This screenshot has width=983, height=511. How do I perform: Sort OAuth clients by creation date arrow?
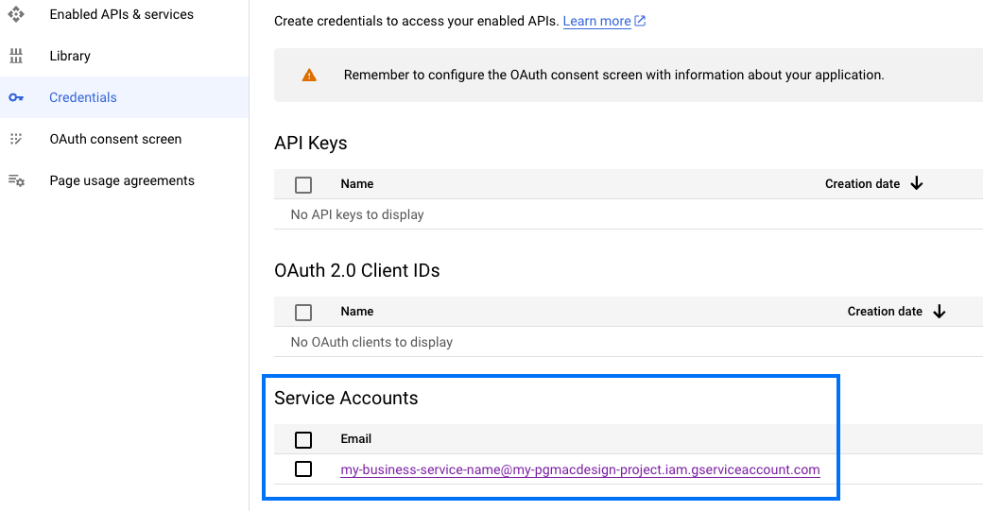point(939,312)
